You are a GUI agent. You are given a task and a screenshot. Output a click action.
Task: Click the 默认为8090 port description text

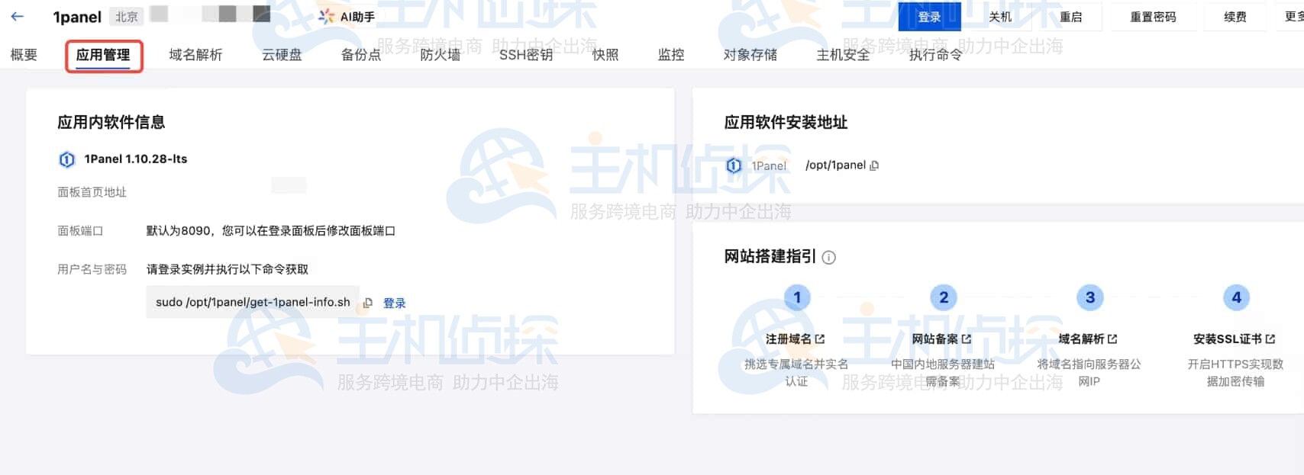(271, 231)
